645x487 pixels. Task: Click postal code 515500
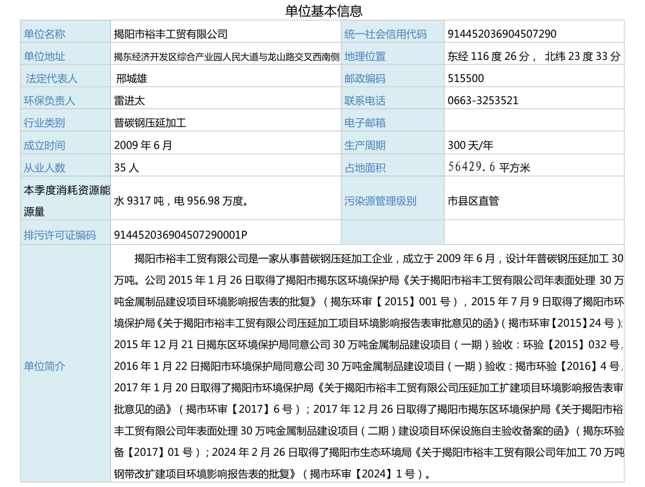(x=466, y=78)
